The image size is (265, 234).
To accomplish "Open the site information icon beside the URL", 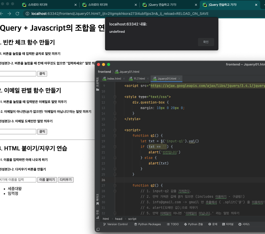I will (27, 14).
